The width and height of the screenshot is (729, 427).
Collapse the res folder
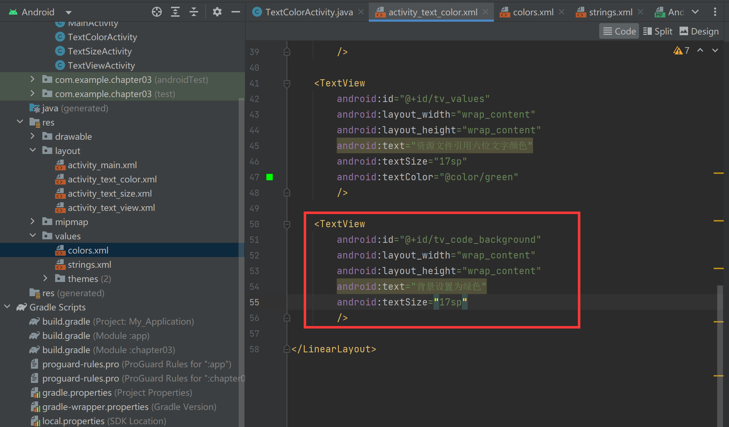[x=20, y=122]
